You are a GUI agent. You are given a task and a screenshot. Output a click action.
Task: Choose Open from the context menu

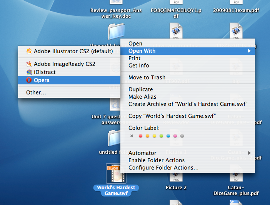(188, 44)
